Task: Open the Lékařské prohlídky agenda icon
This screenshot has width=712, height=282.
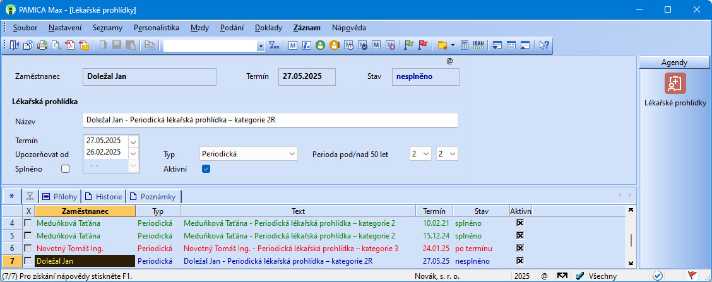Action: coord(675,84)
